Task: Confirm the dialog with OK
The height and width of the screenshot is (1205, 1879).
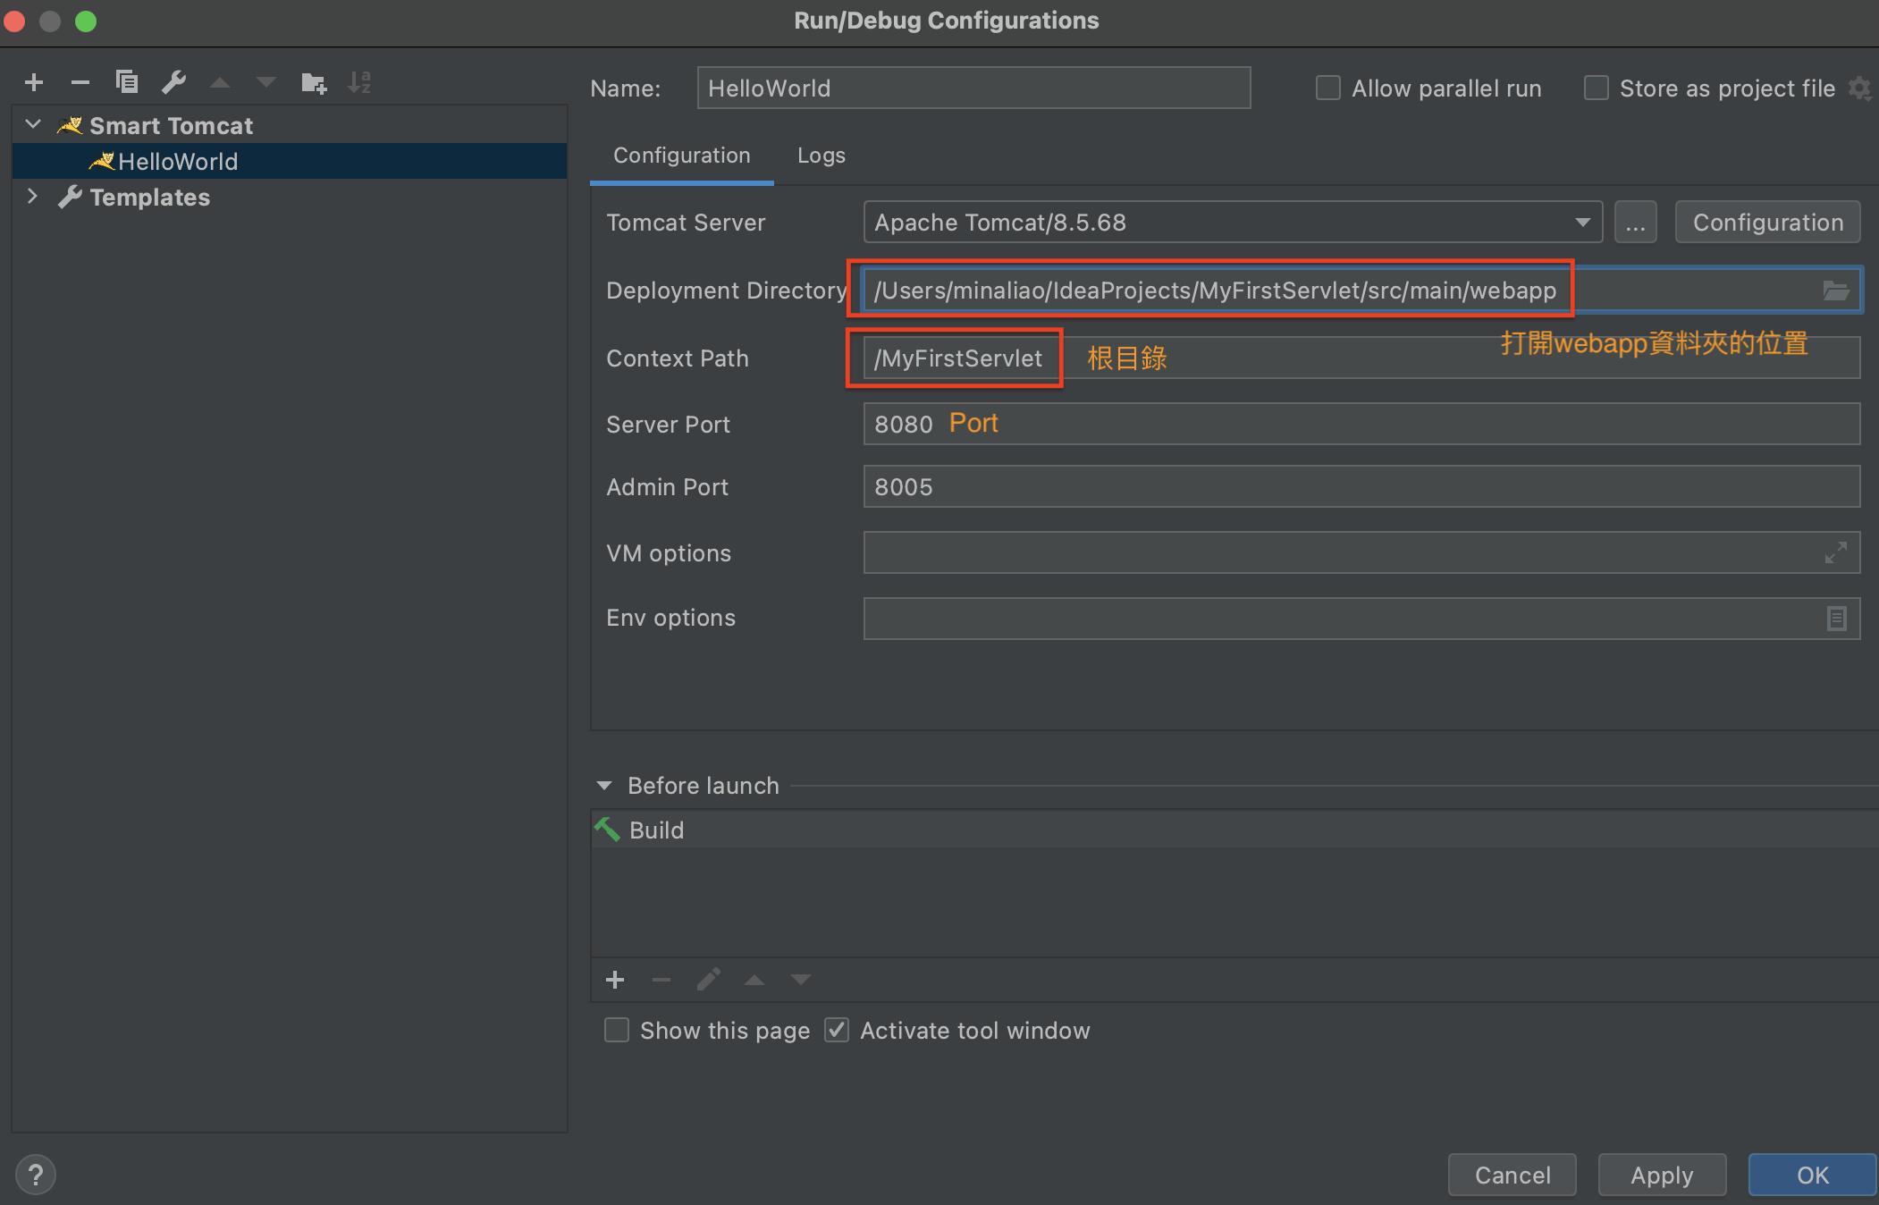Action: [x=1813, y=1175]
